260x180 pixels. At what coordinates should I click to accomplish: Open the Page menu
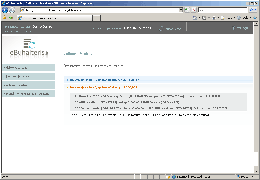coord(228,18)
